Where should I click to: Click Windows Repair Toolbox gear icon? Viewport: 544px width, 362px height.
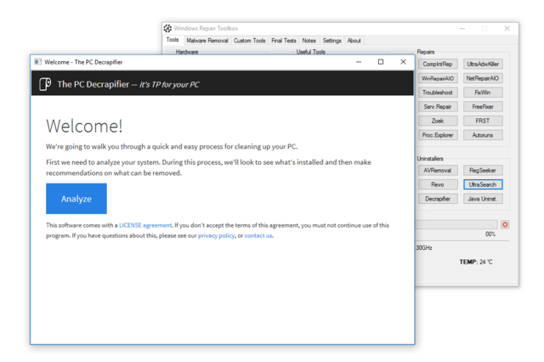tap(168, 28)
